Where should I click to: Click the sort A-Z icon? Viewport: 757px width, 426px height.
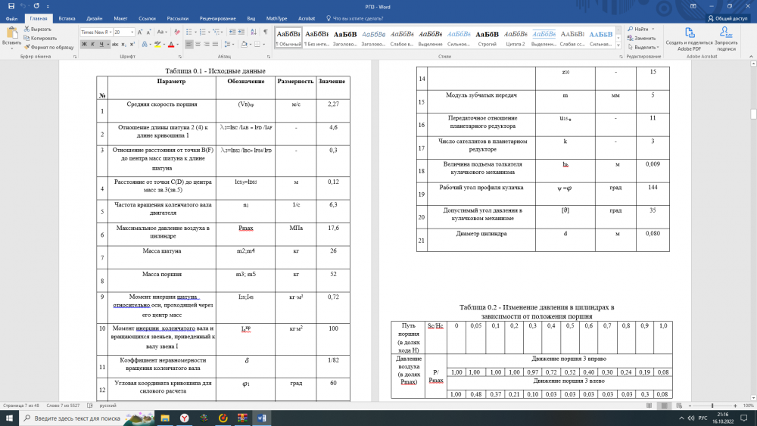point(254,33)
